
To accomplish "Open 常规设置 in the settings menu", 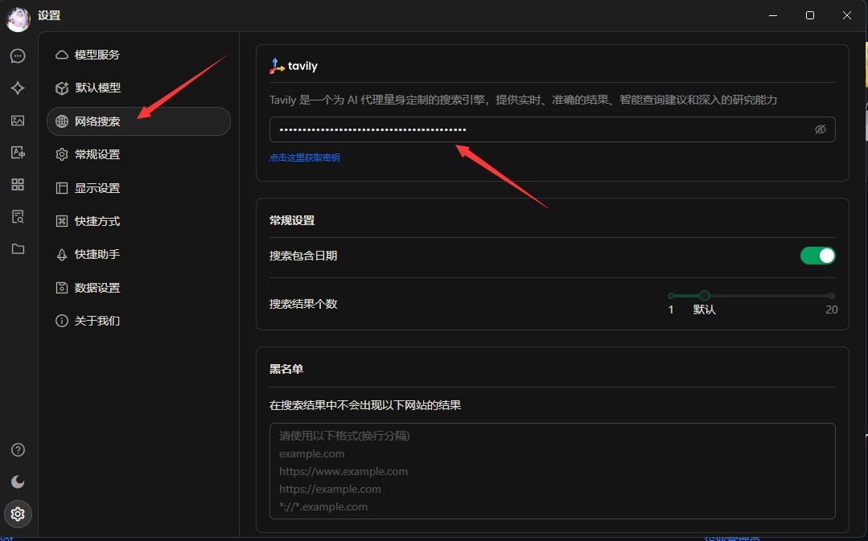I will [138, 154].
